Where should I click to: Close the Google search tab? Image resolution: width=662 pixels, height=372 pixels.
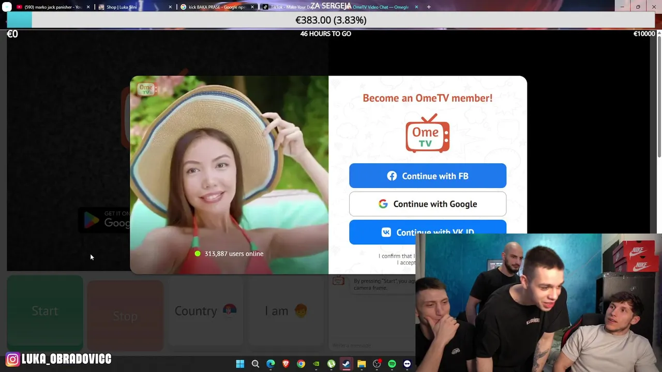tap(252, 7)
